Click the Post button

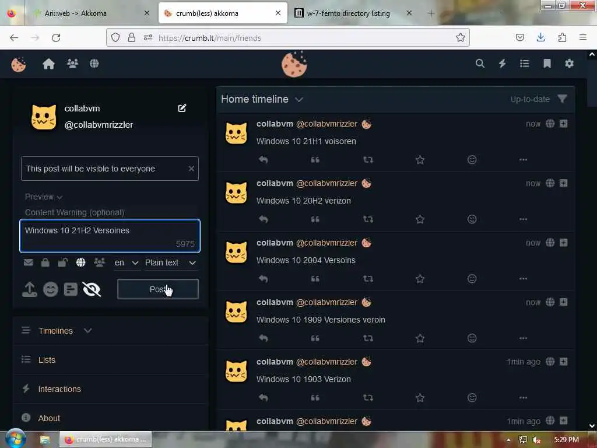(157, 289)
